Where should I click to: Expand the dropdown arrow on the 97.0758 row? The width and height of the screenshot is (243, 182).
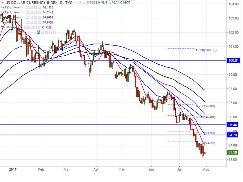point(22,17)
